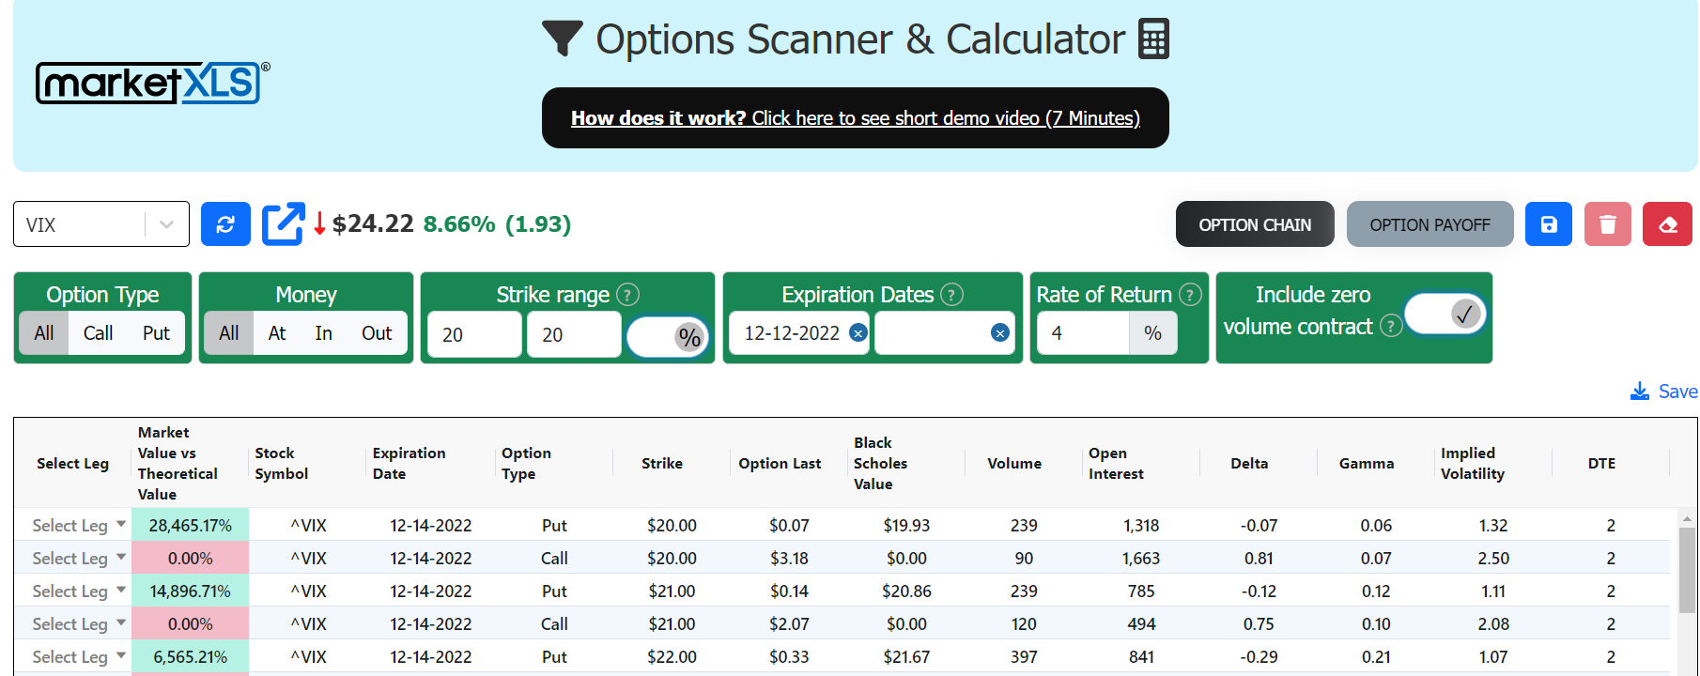This screenshot has height=676, width=1700.
Task: Sort by Delta column header
Action: point(1249,463)
